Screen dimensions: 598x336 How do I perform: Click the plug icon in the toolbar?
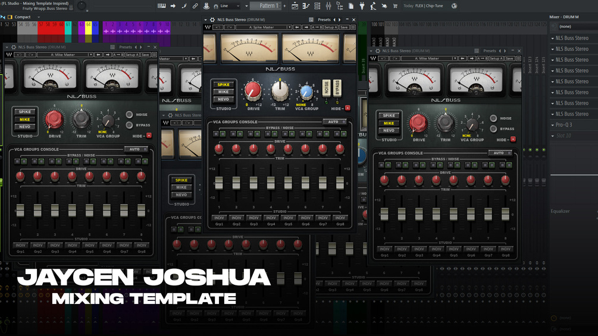click(362, 6)
